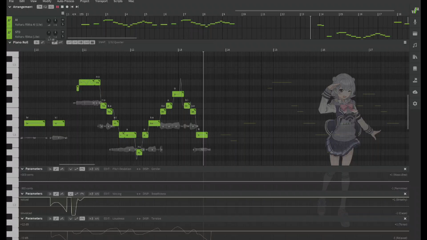Open the Transport menu
The height and width of the screenshot is (240, 427).
click(101, 1)
